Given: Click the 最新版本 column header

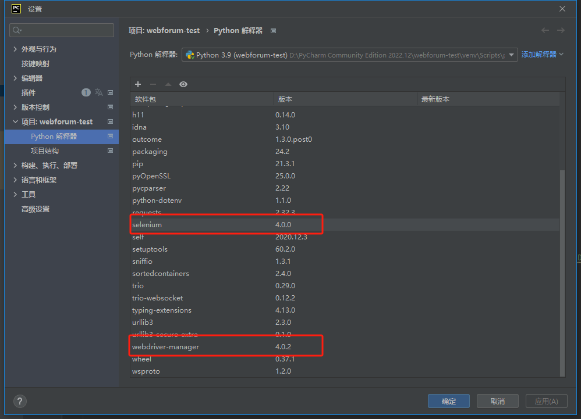Looking at the screenshot, I should [488, 99].
